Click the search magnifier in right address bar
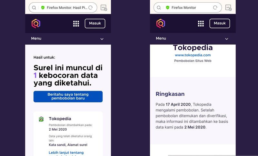The width and height of the screenshot is (258, 156). pos(159,7)
